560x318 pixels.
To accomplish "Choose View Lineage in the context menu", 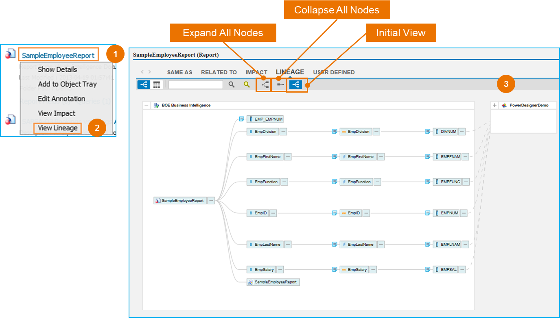I will pos(58,128).
